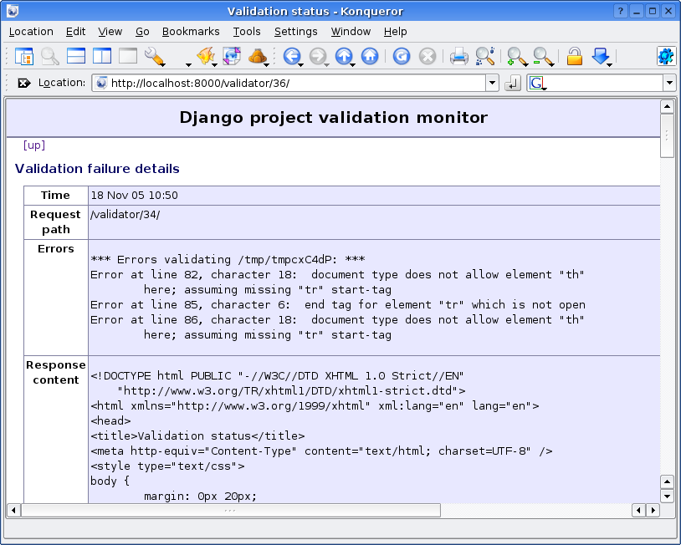This screenshot has width=681, height=545.
Task: Click the horizontal scrollbar thumb
Action: [231, 510]
